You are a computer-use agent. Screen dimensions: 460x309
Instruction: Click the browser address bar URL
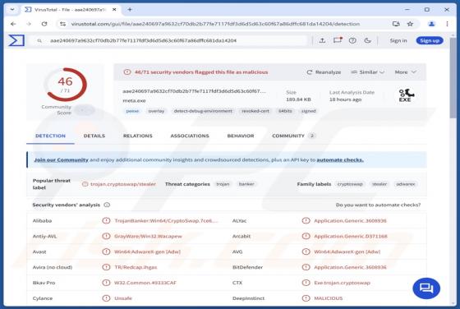(215, 24)
